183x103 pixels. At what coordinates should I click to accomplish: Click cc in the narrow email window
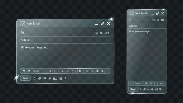158,20
